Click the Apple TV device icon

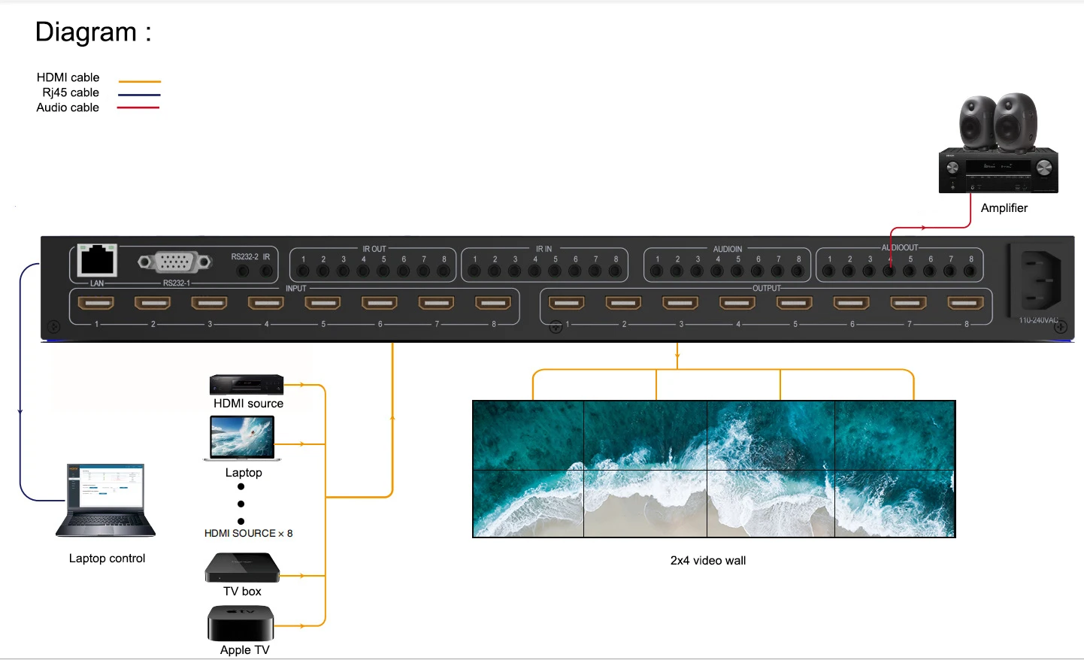[241, 624]
